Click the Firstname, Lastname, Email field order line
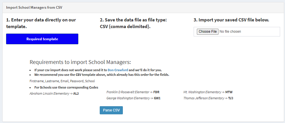Viewport: 285px width, 123px height. 62,81
